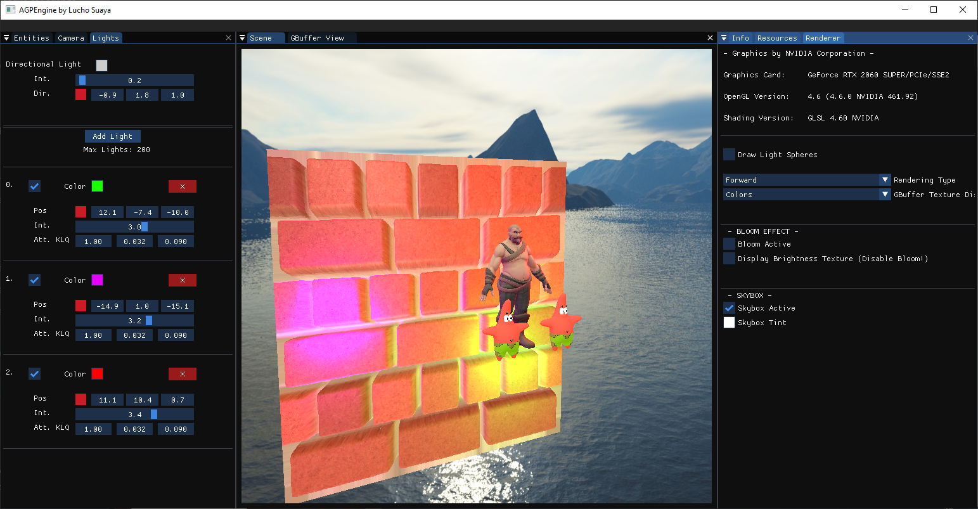Enable the Bloom Active checkbox

pyautogui.click(x=729, y=244)
